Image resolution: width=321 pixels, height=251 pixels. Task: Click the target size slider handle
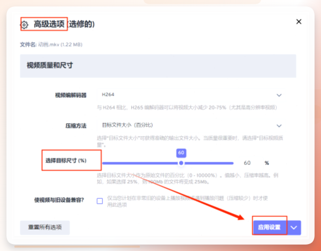(x=181, y=163)
